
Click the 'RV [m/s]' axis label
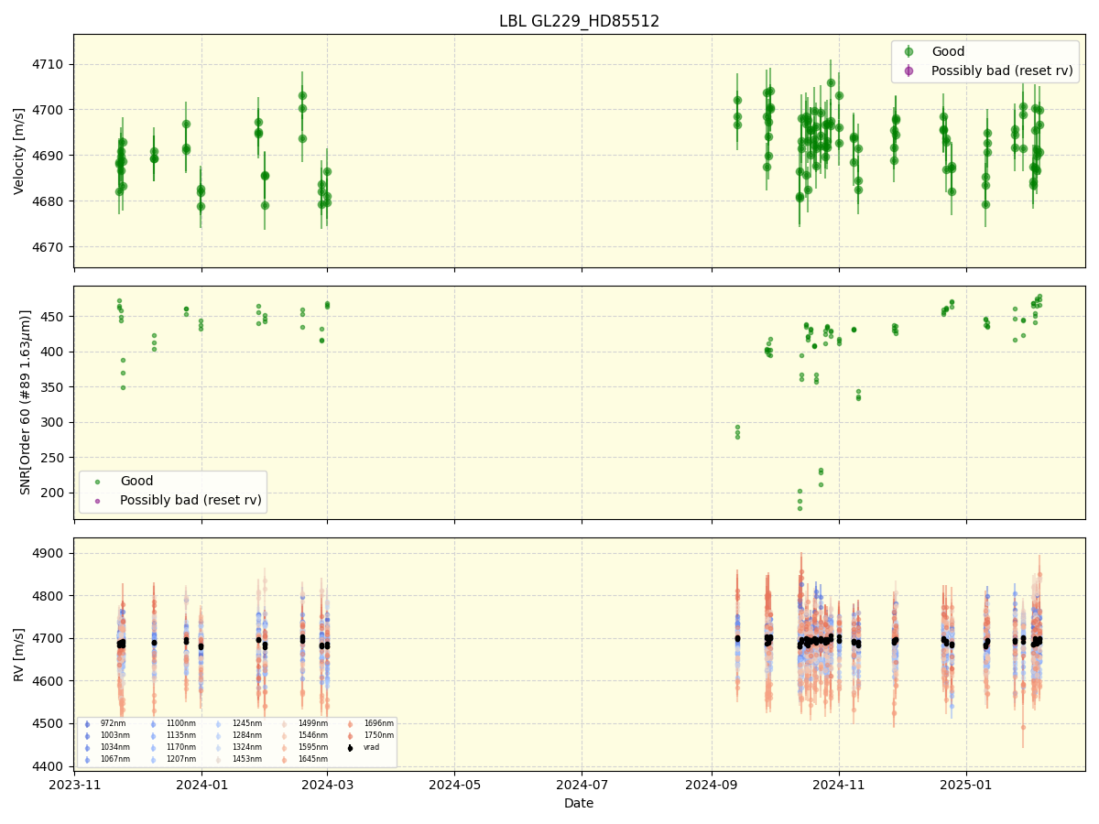20,654
